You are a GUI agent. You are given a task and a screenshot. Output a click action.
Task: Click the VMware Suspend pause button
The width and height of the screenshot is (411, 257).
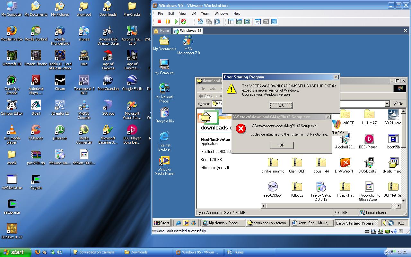(168, 22)
